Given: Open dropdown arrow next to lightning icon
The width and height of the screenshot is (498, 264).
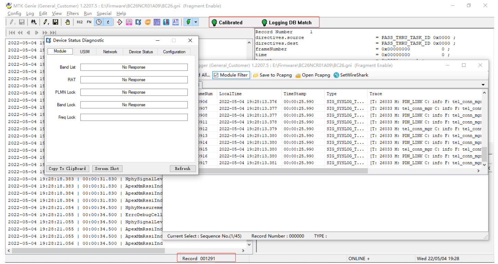Looking at the screenshot, I should 196,22.
